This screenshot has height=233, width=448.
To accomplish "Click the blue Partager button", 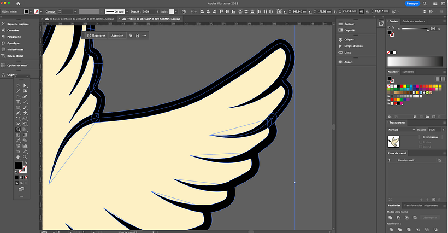I will 412,3.
